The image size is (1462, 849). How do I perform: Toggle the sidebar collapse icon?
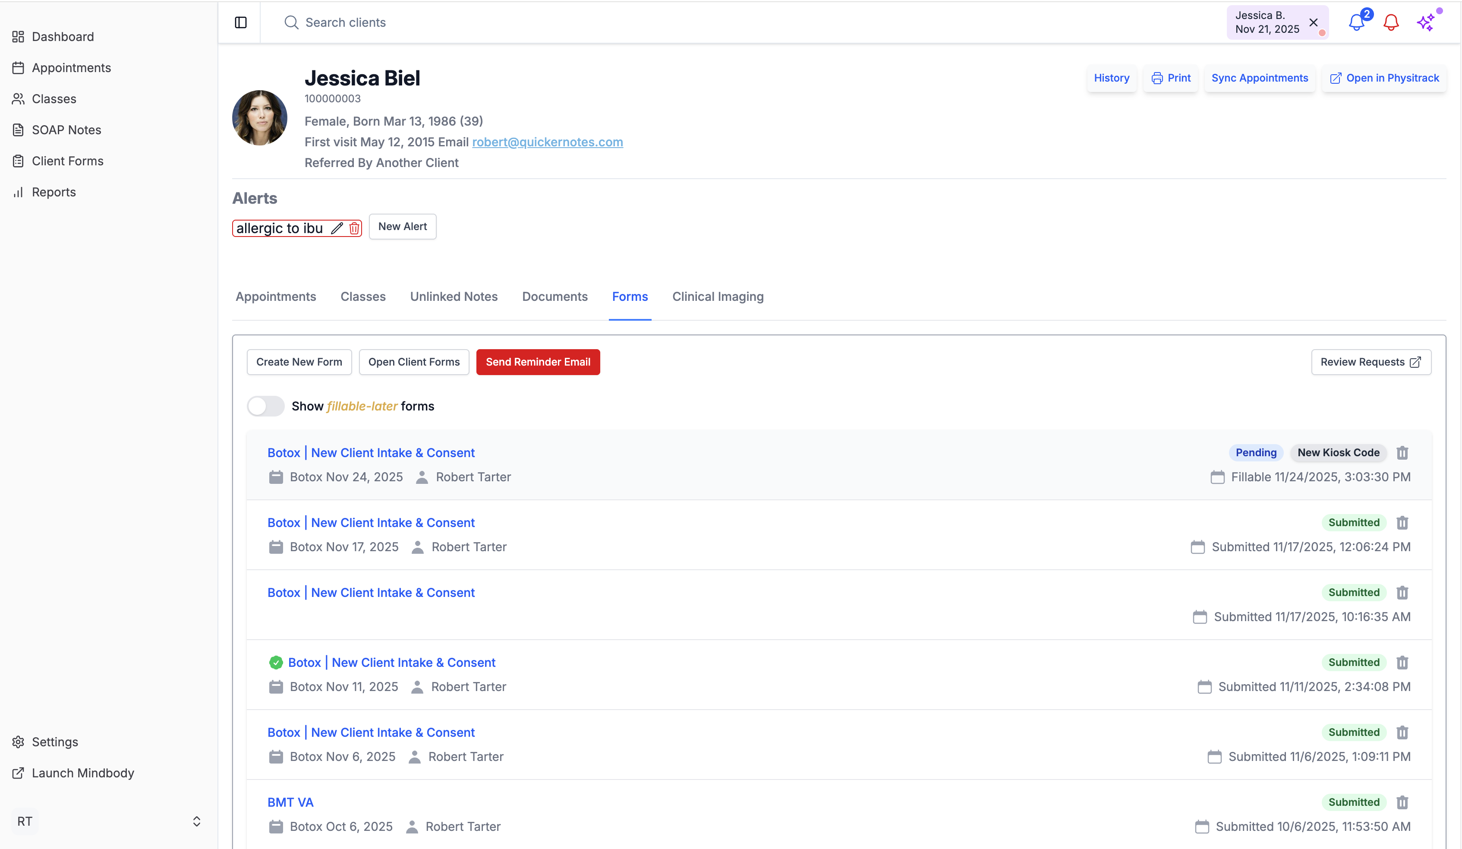click(241, 22)
